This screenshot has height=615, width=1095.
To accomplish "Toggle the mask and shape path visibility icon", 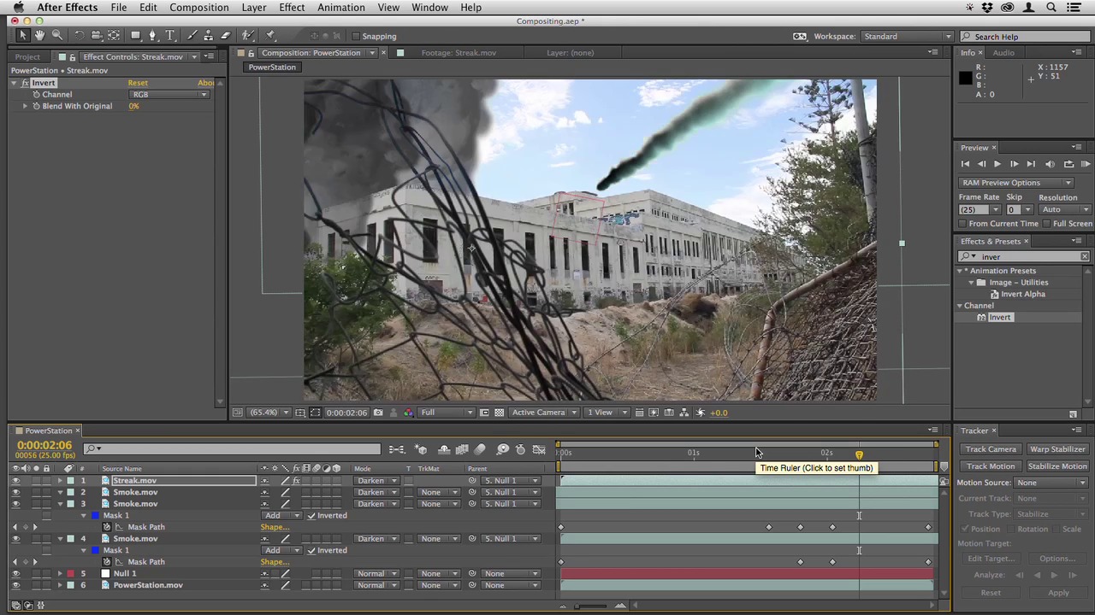I will point(316,413).
